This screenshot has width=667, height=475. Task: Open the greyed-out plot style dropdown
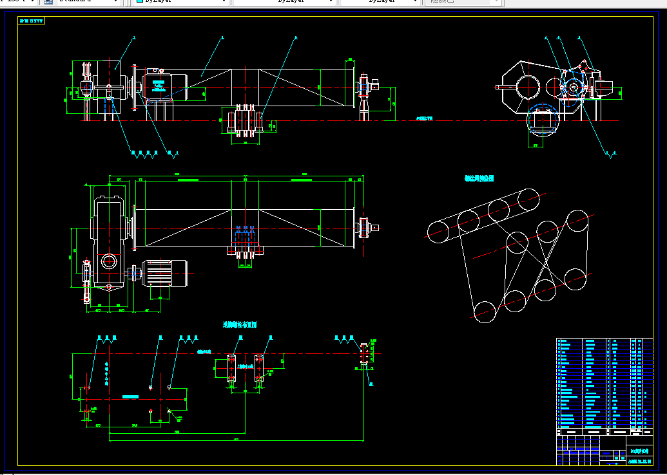(463, 2)
